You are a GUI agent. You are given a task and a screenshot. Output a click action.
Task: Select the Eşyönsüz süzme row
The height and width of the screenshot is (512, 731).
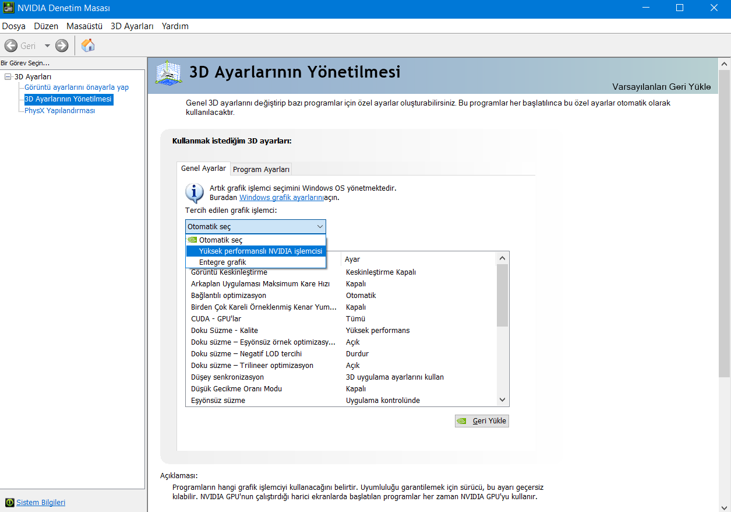[341, 401]
